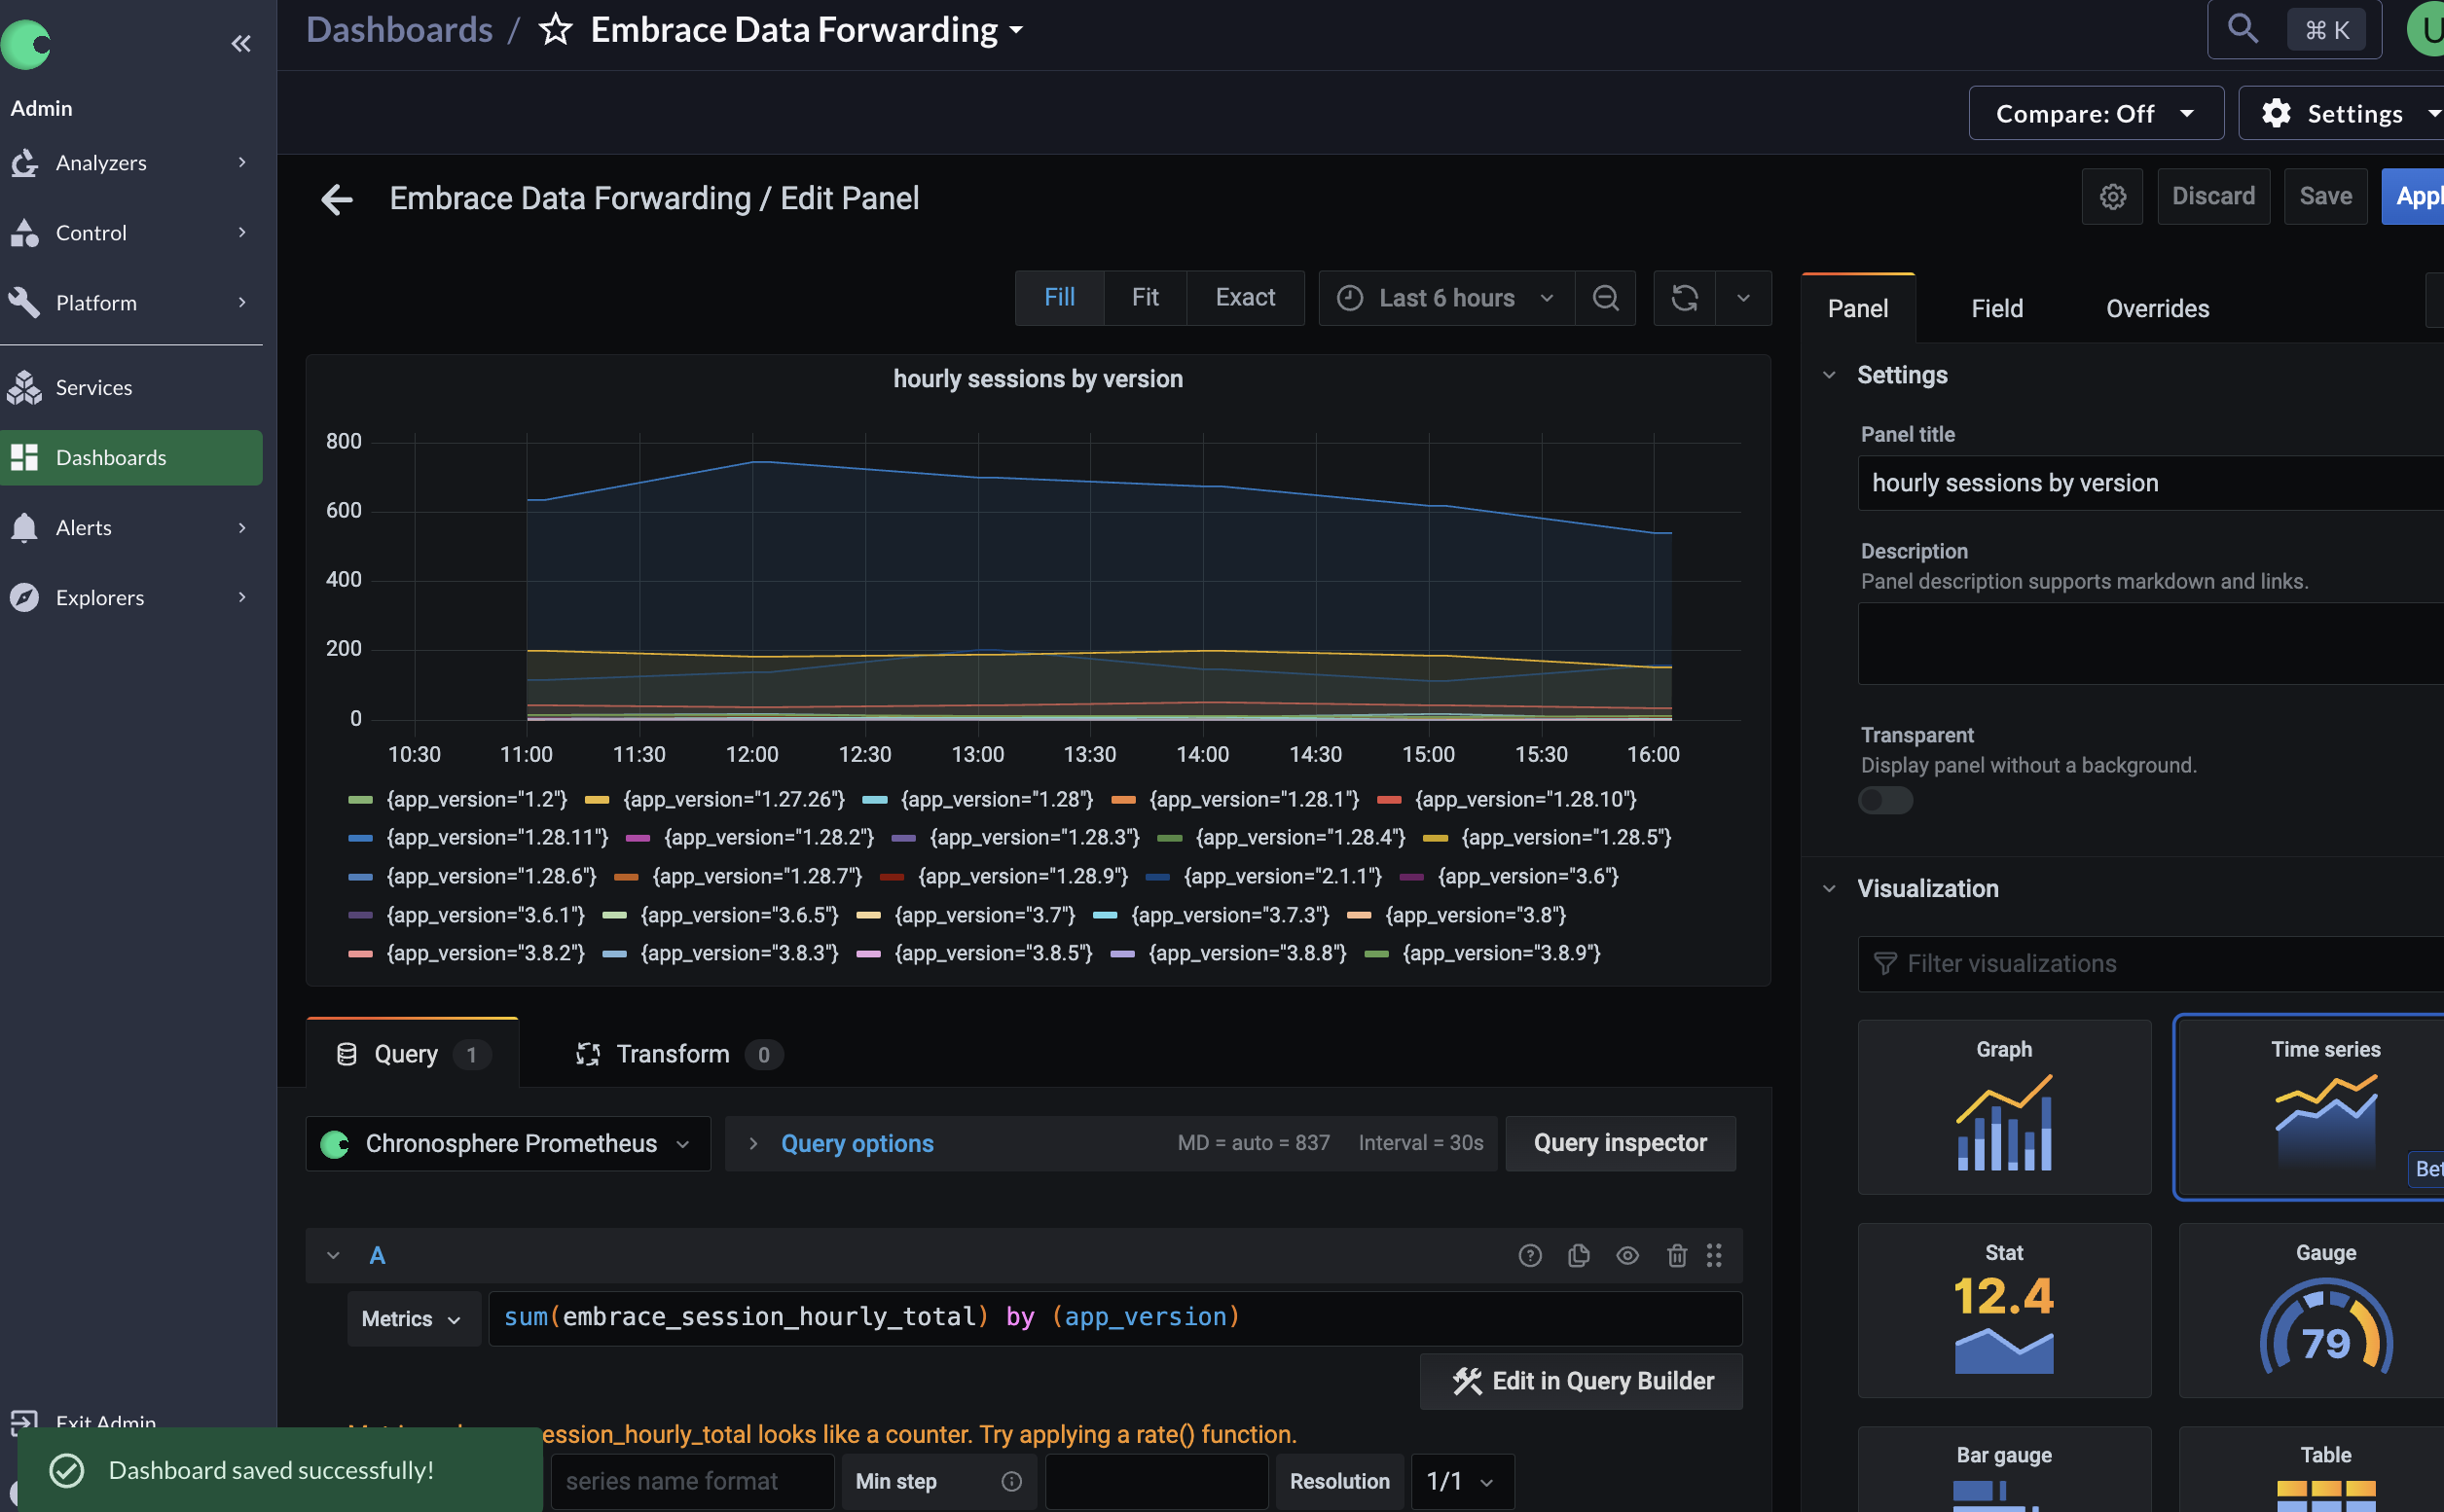Click the Chronosphere logo icon in sidebar
2444x1512 pixels.
26,44
